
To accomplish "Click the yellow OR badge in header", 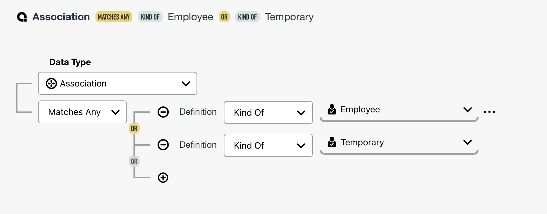I will point(224,17).
